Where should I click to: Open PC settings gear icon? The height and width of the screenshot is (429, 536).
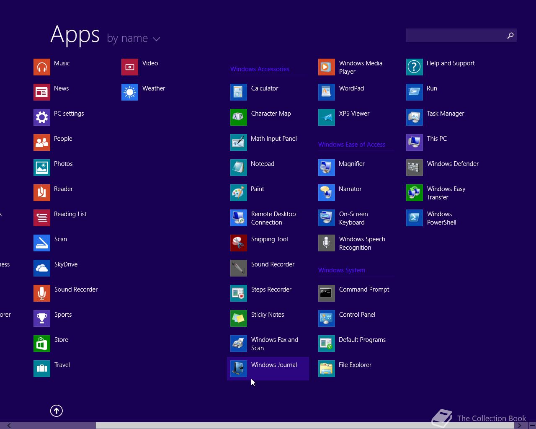[x=42, y=117]
